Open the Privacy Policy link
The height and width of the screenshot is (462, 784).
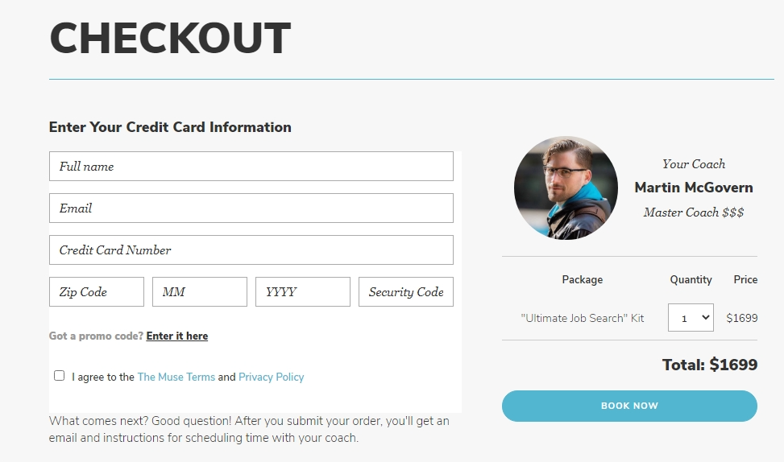click(271, 377)
